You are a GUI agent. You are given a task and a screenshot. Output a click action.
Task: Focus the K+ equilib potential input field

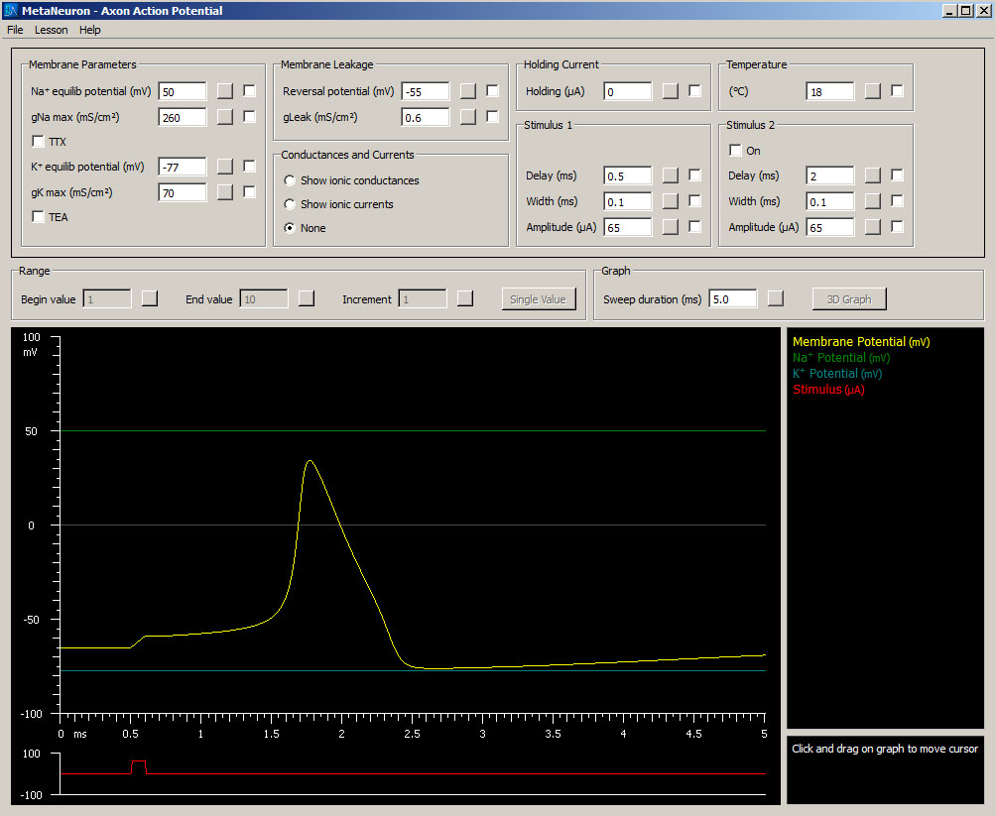click(183, 167)
